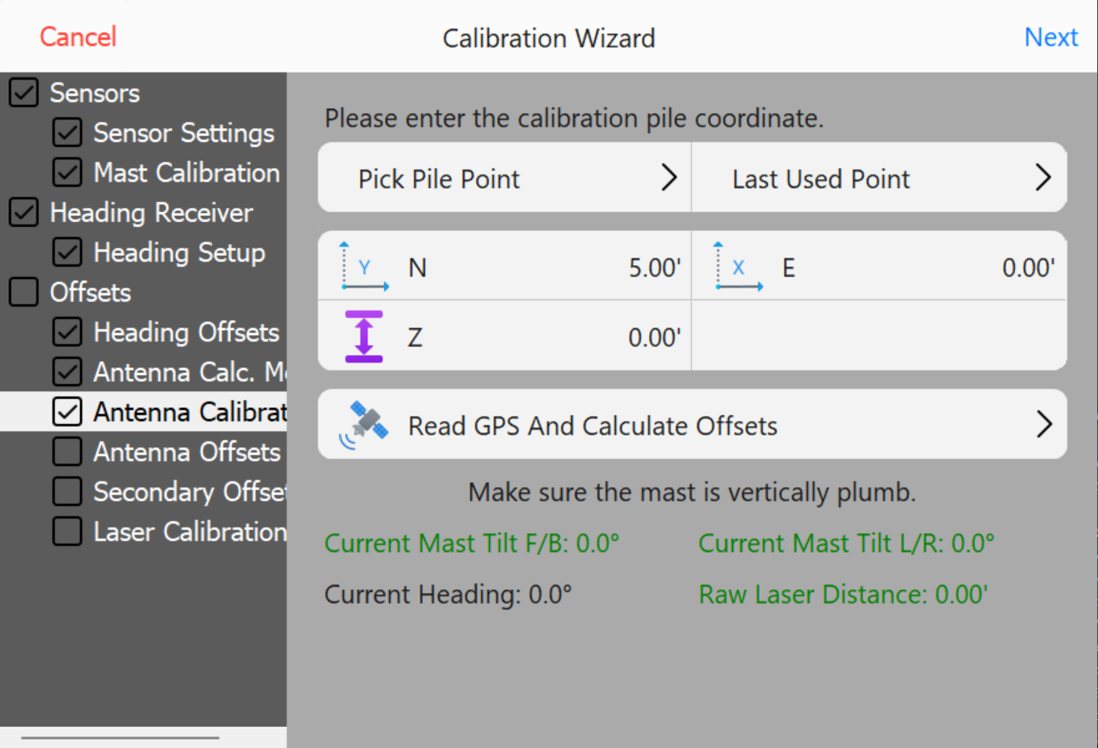Toggle the Heading Offsets checkbox
Image resolution: width=1098 pixels, height=748 pixels.
pos(67,332)
